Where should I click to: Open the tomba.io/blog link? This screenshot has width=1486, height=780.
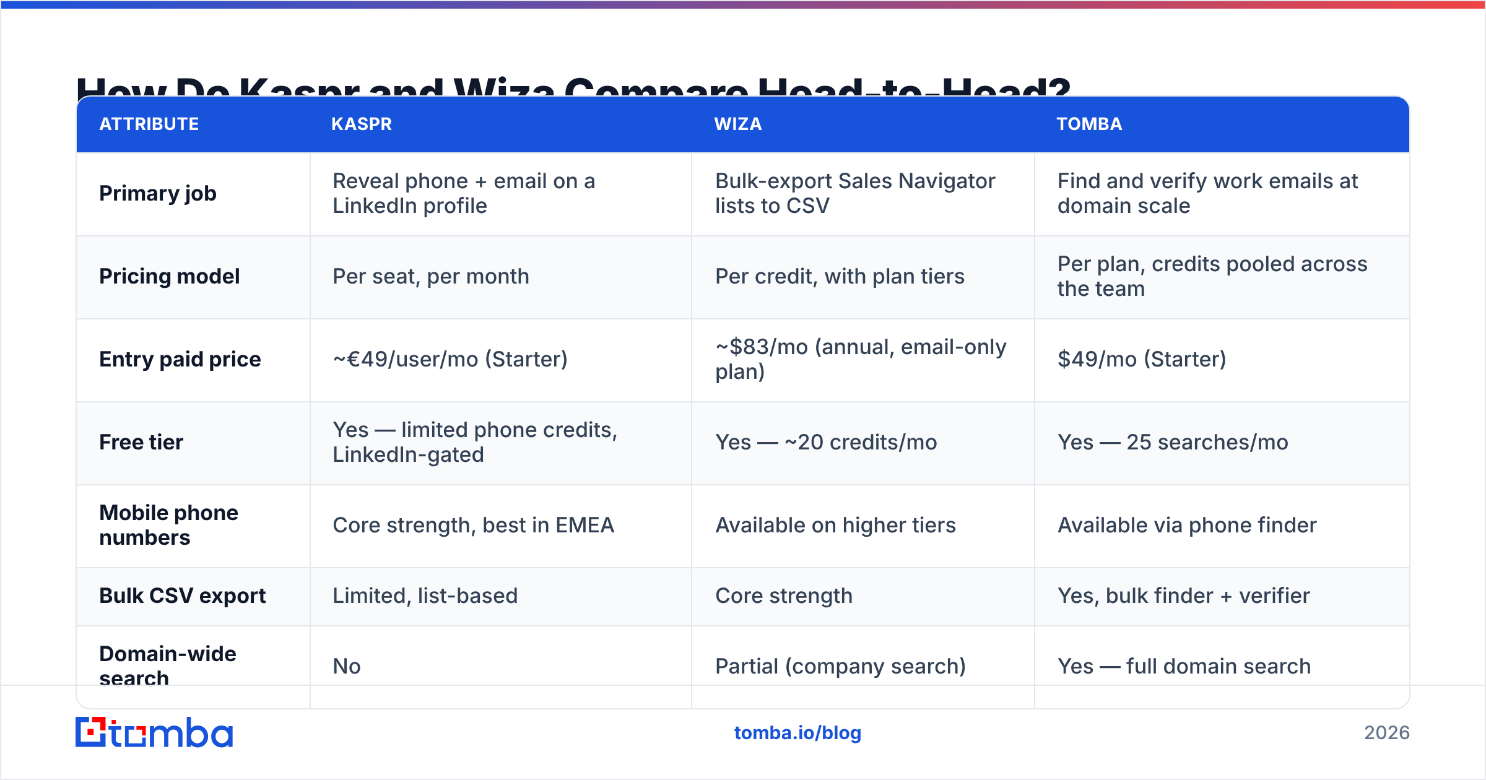coord(797,733)
